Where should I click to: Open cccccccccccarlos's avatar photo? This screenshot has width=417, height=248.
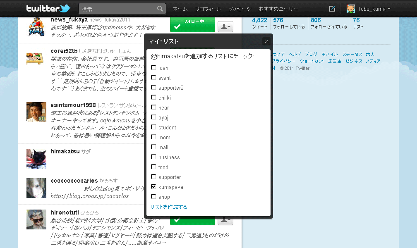pos(36,188)
